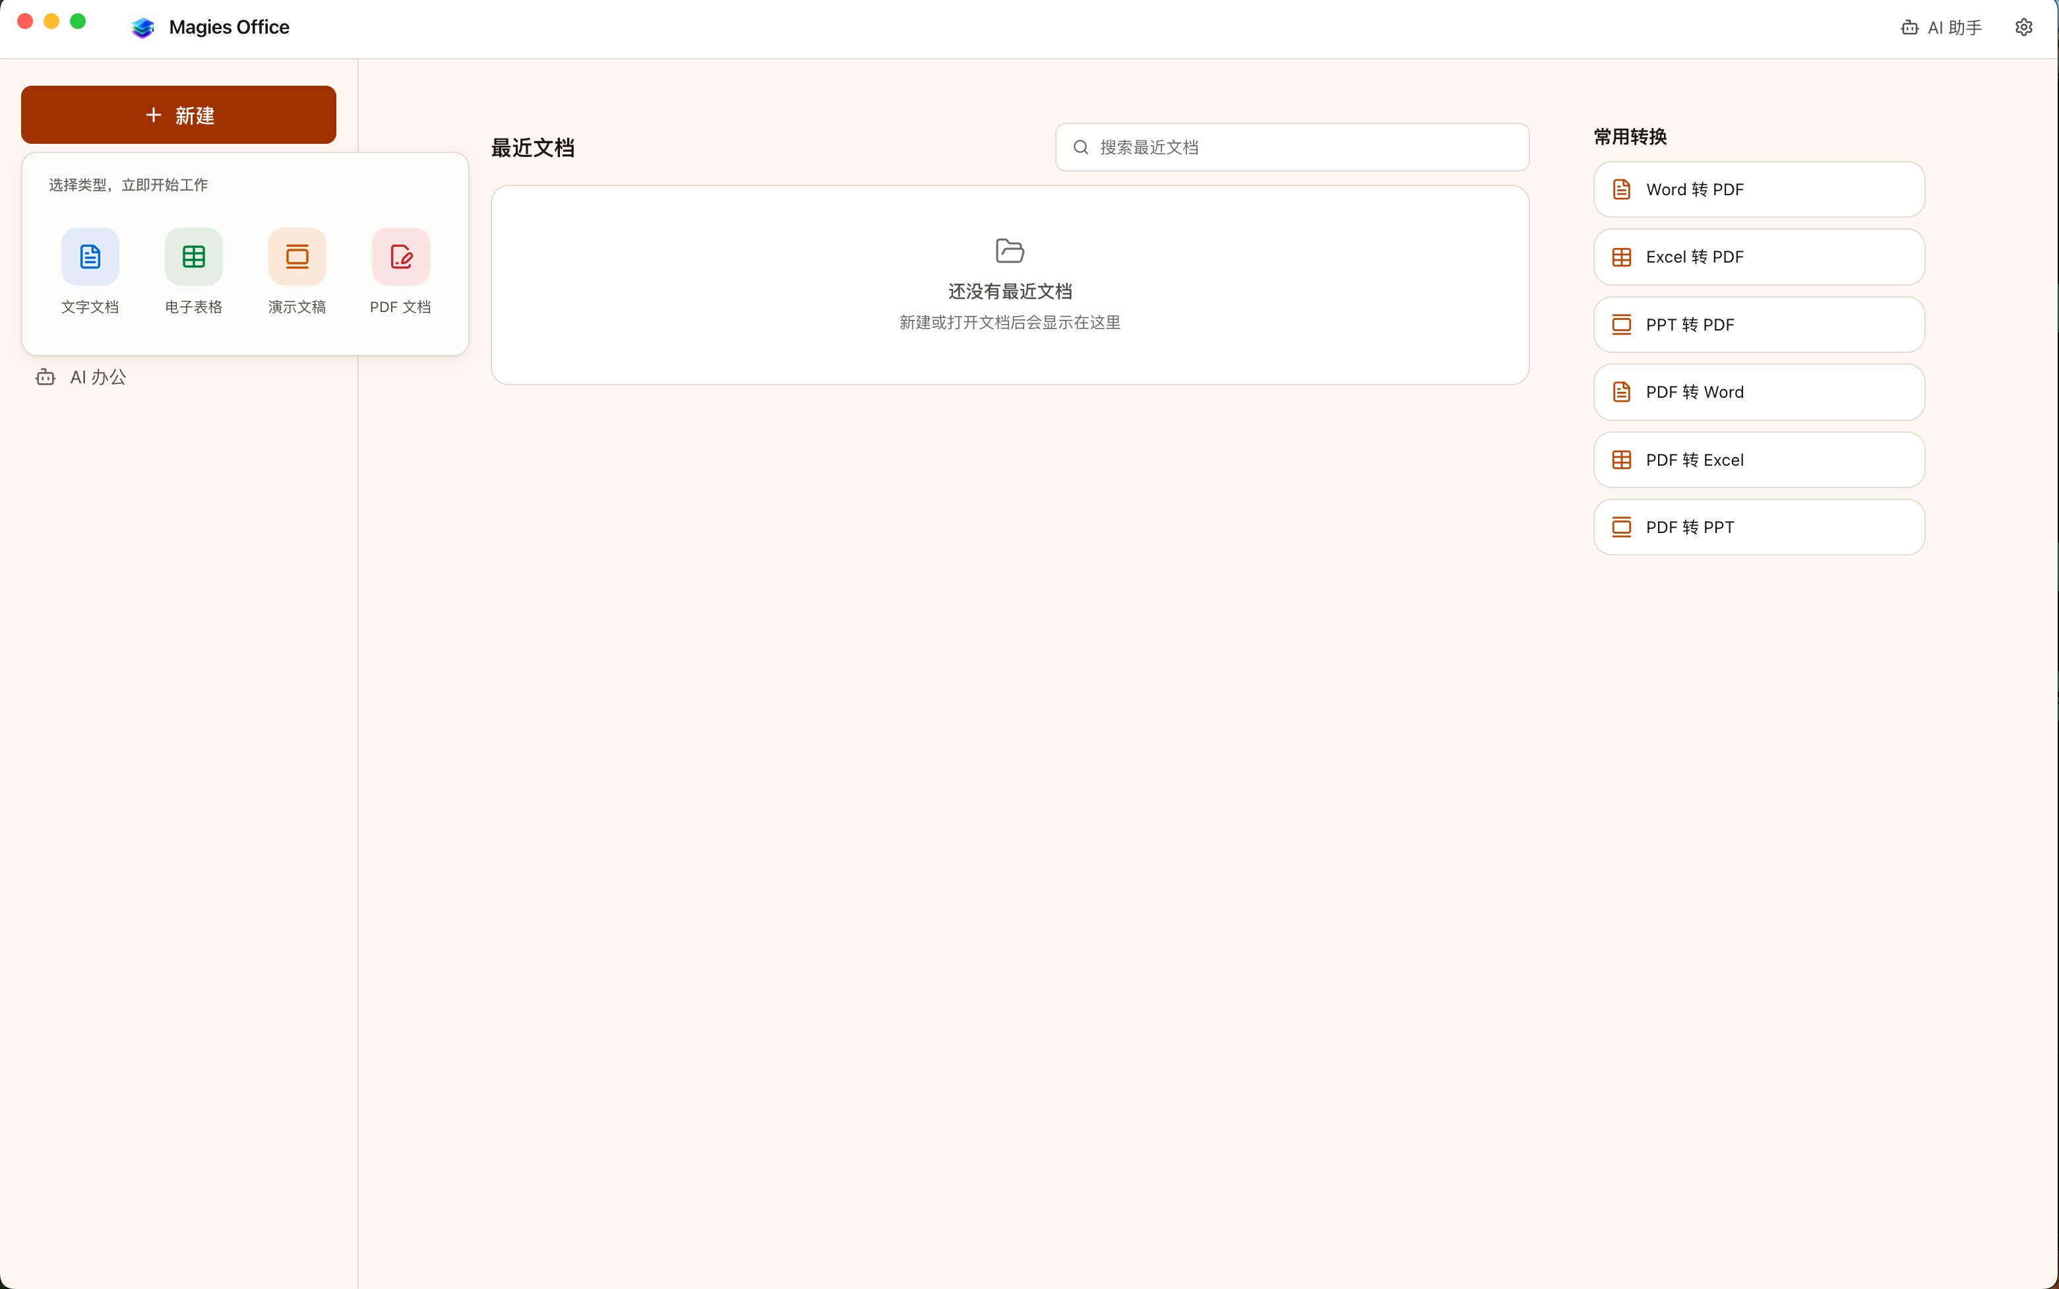Click the 选择类型，立即开始工作 hint text
The height and width of the screenshot is (1289, 2059).
click(129, 185)
